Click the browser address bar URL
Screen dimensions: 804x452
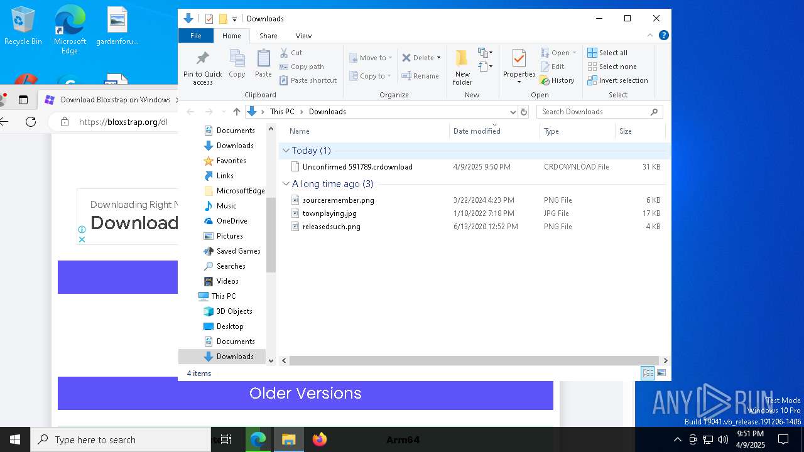point(123,122)
